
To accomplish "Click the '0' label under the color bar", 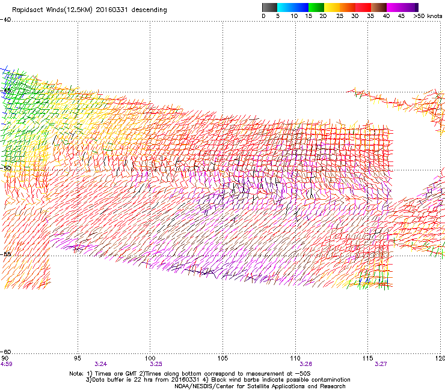I will 263,16.
